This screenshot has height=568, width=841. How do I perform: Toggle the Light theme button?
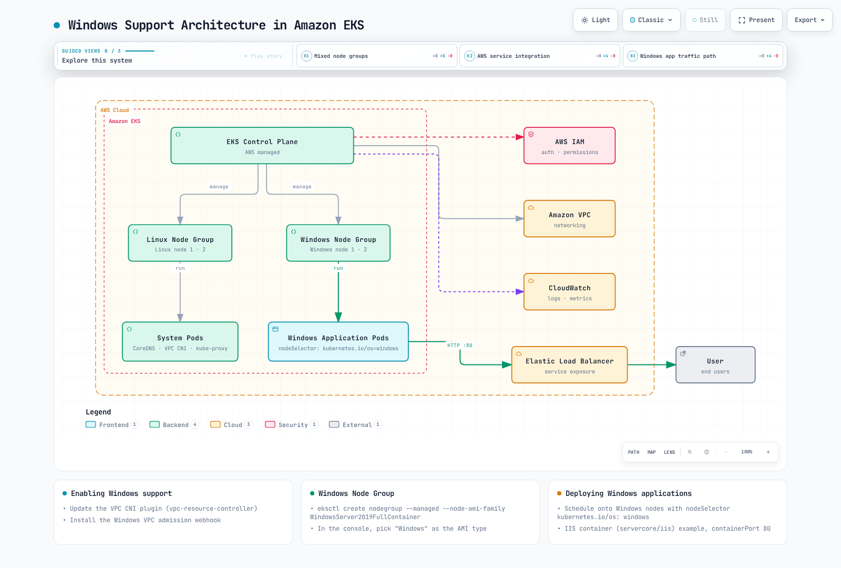(596, 20)
